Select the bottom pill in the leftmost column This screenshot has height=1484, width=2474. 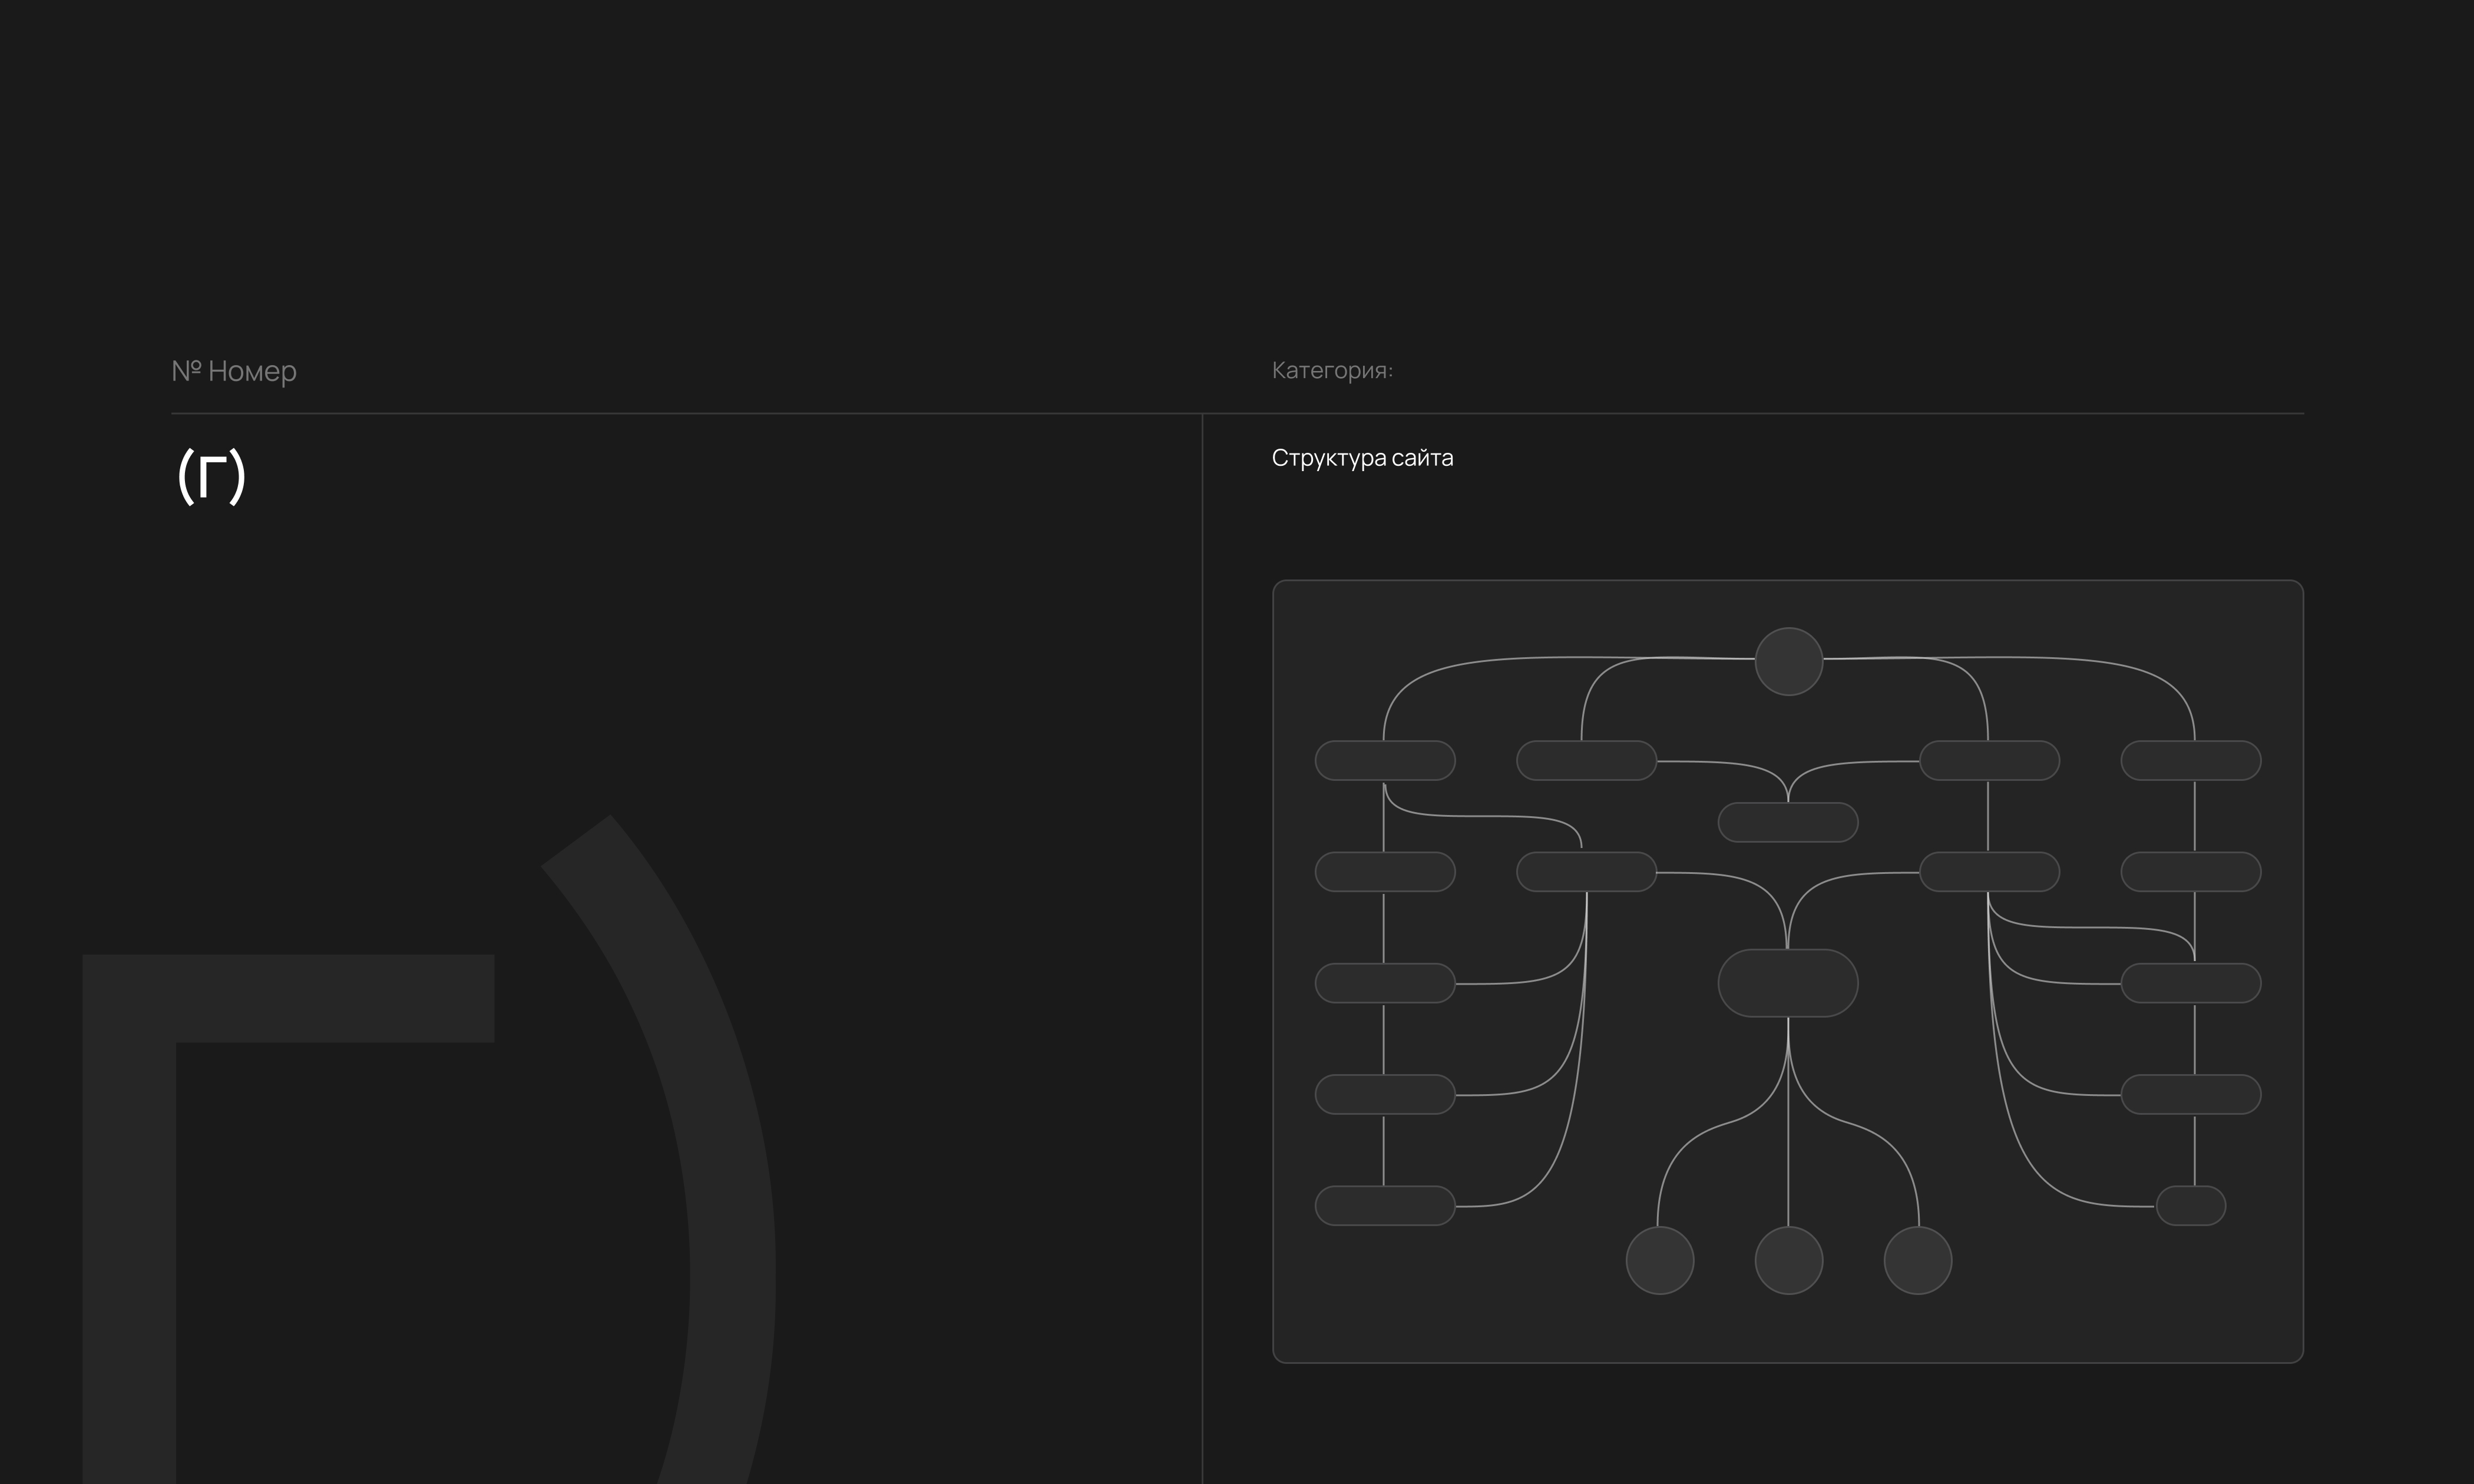(x=1384, y=1205)
